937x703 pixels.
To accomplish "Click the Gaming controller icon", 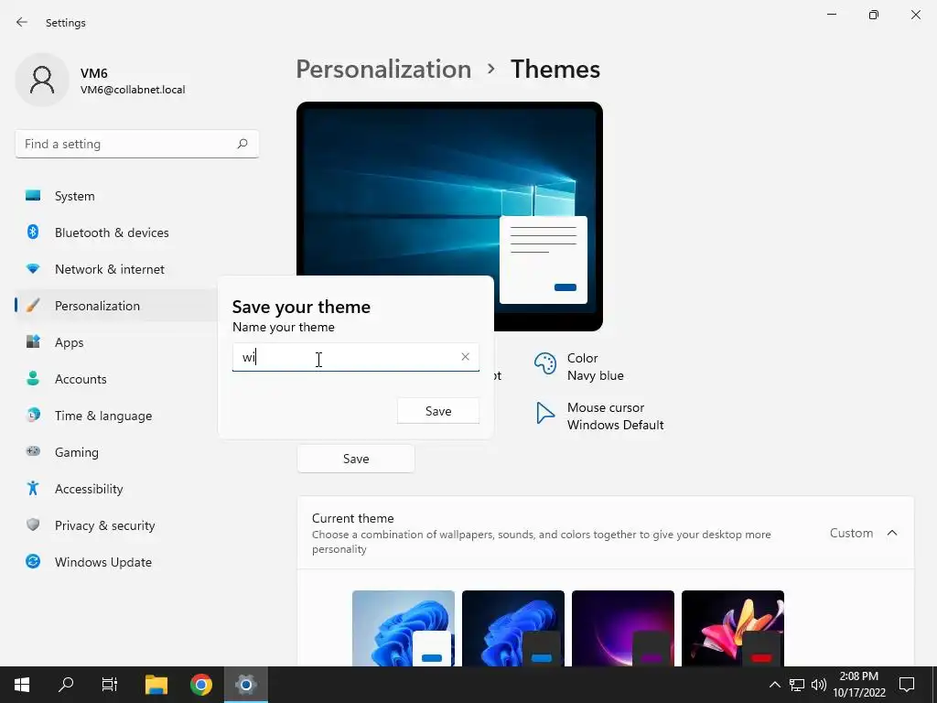I will 33,451.
